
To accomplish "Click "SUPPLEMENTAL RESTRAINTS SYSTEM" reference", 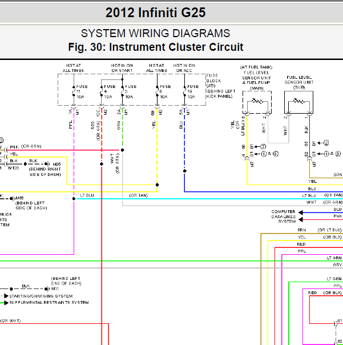I will pyautogui.click(x=49, y=303).
